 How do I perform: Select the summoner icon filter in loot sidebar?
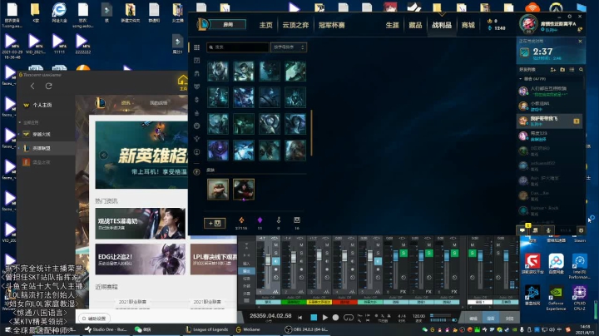196,151
